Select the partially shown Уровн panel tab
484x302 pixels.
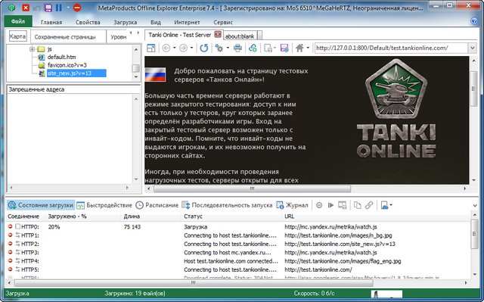coord(118,37)
